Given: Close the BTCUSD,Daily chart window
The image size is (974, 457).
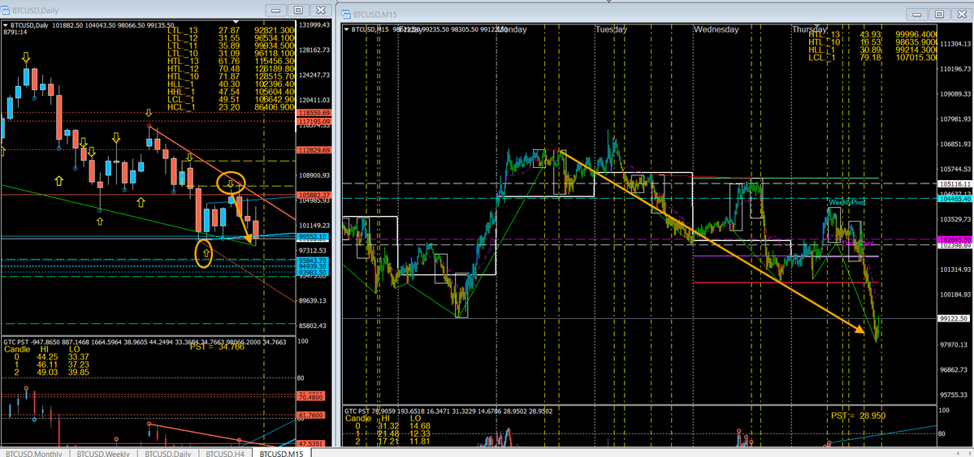Looking at the screenshot, I should point(321,9).
